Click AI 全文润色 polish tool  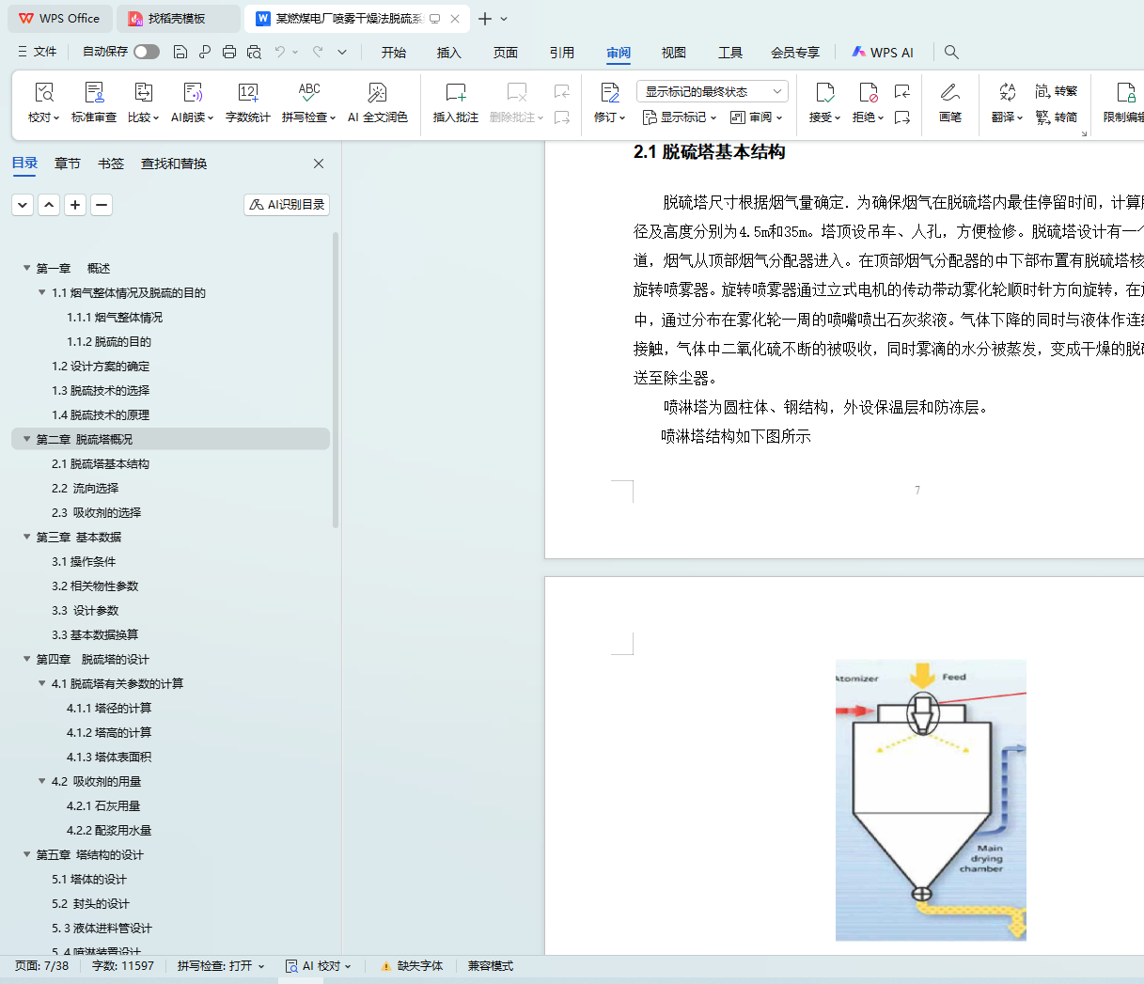pos(377,102)
